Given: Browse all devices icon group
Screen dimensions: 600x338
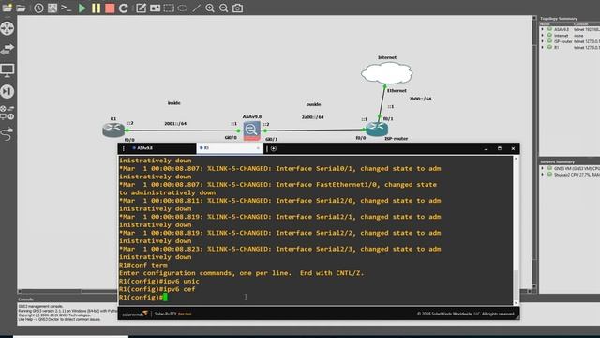Looking at the screenshot, I should click(7, 113).
